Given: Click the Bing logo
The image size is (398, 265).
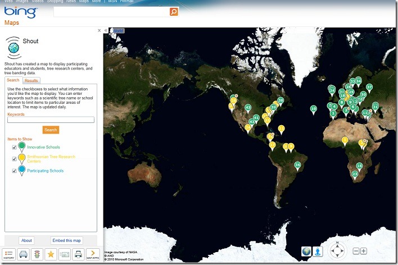Looking at the screenshot, I should (x=21, y=12).
